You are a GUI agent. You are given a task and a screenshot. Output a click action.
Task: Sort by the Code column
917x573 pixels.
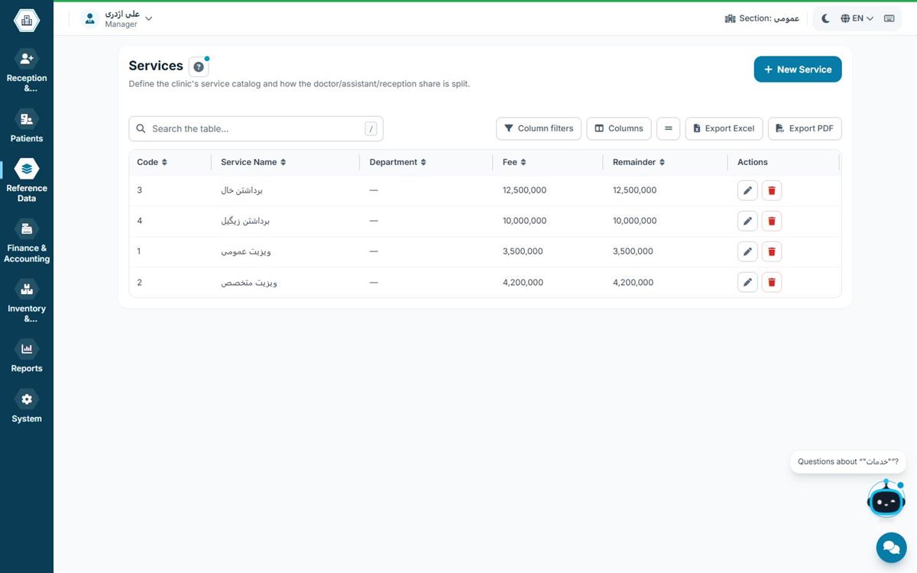[x=152, y=162]
